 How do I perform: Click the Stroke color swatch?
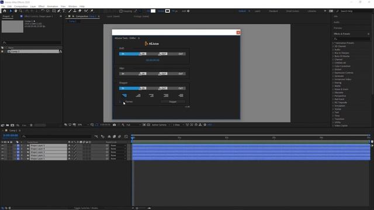pyautogui.click(x=168, y=11)
